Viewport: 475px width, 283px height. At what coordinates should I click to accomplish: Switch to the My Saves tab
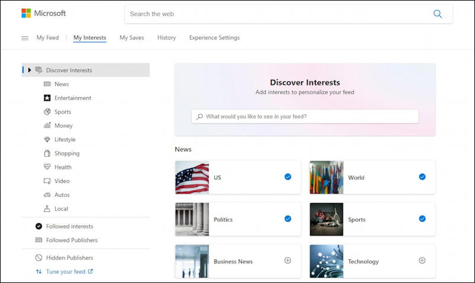click(131, 37)
